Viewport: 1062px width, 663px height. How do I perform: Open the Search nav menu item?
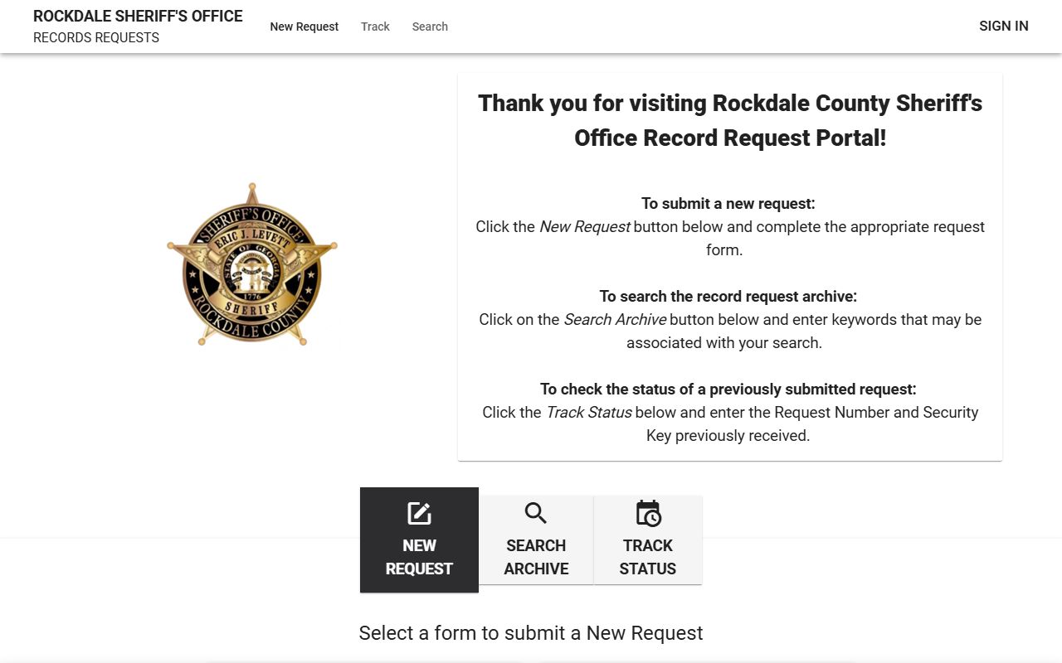pos(430,27)
